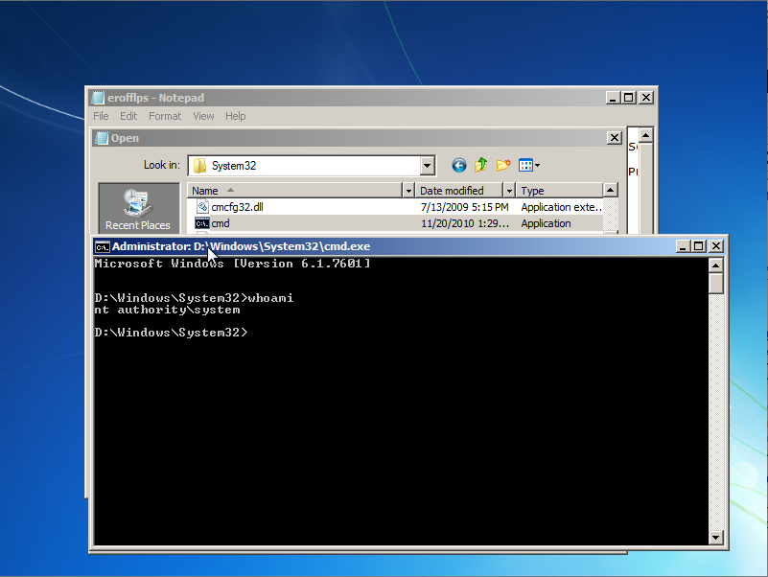Open the Format menu in Notepad

click(165, 116)
